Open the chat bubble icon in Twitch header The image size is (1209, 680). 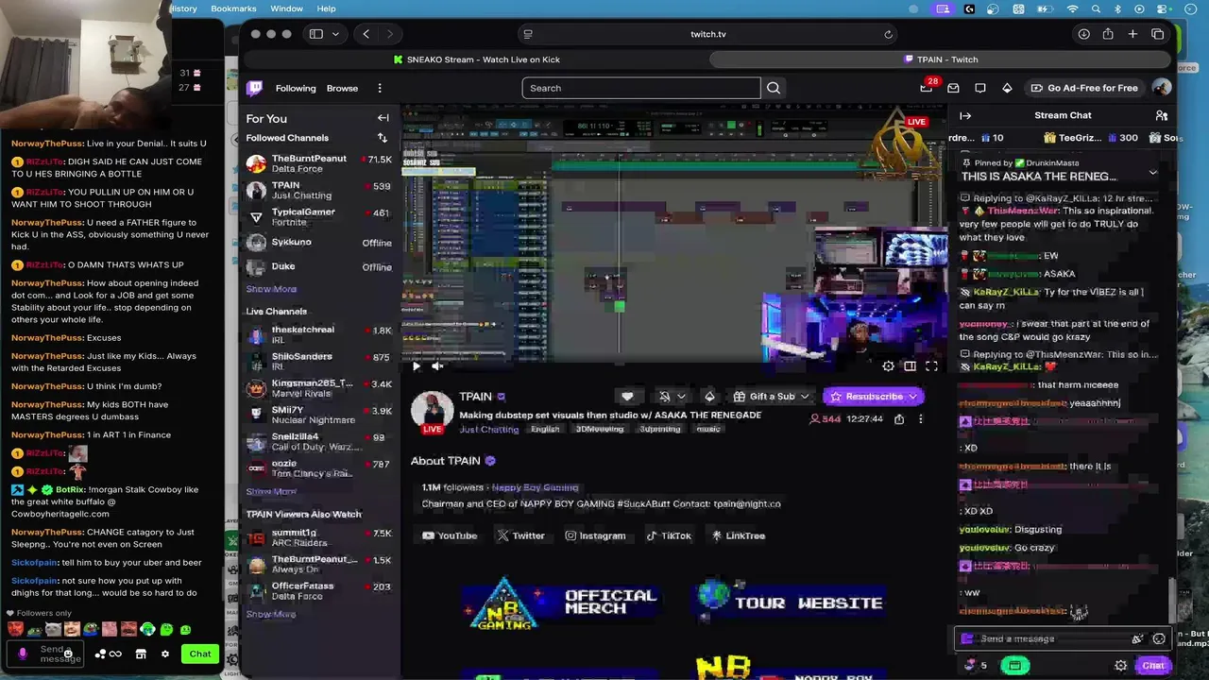980,88
